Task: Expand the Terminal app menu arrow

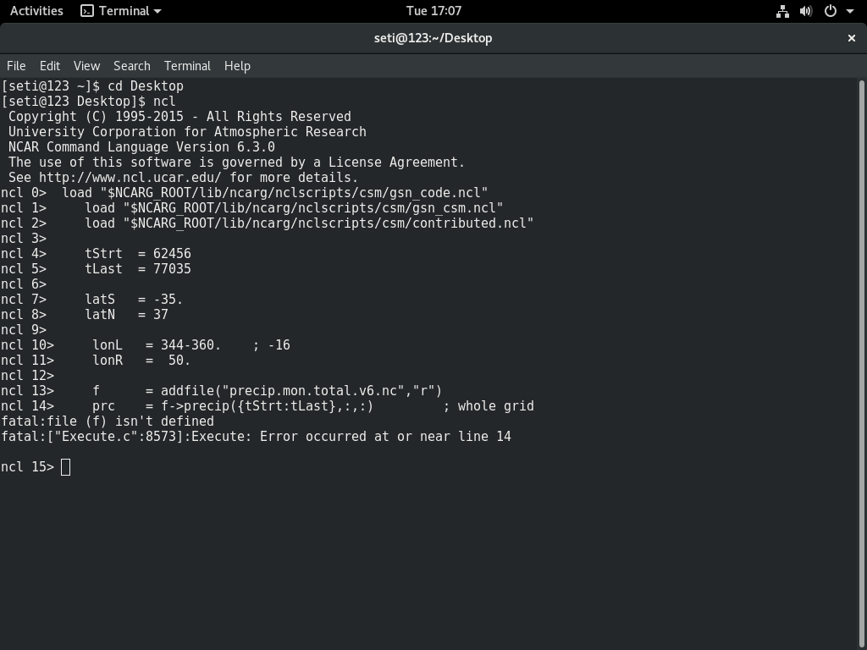Action: 157,11
